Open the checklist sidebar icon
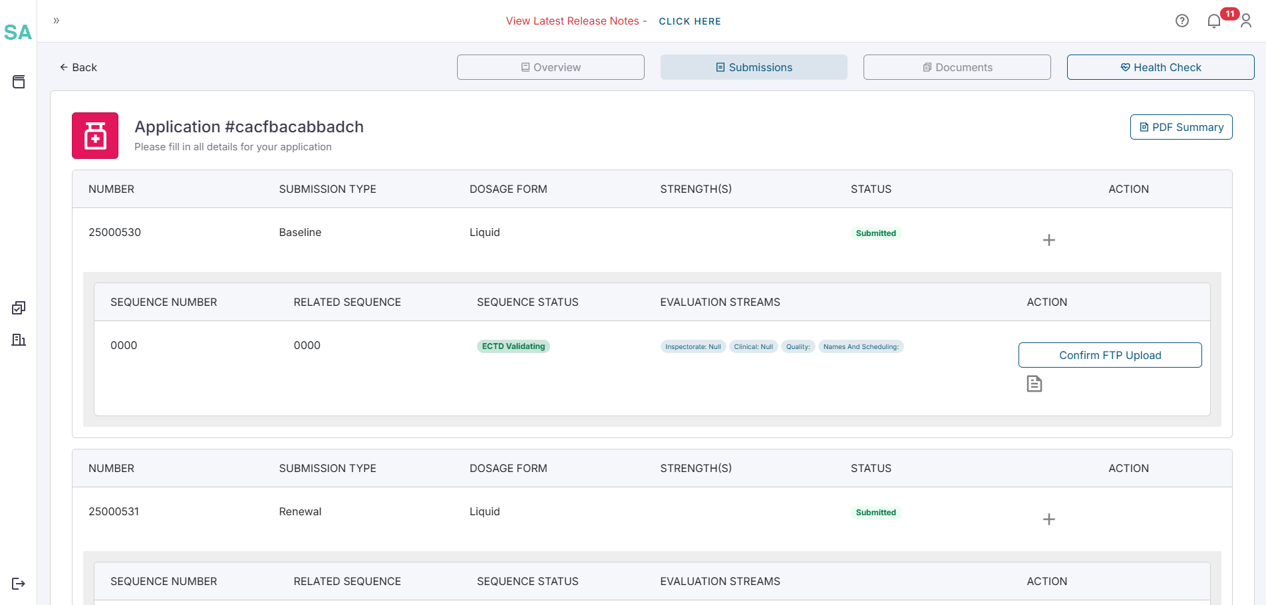The width and height of the screenshot is (1266, 605). click(x=19, y=308)
